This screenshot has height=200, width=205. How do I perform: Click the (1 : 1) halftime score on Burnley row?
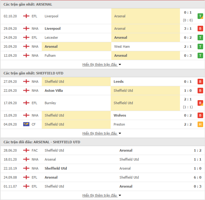[188, 107]
